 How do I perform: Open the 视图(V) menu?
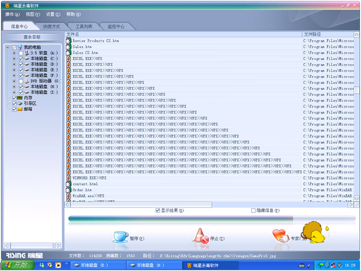point(33,14)
